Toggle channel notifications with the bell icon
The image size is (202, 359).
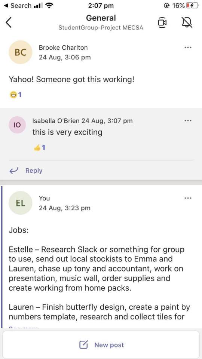(187, 22)
